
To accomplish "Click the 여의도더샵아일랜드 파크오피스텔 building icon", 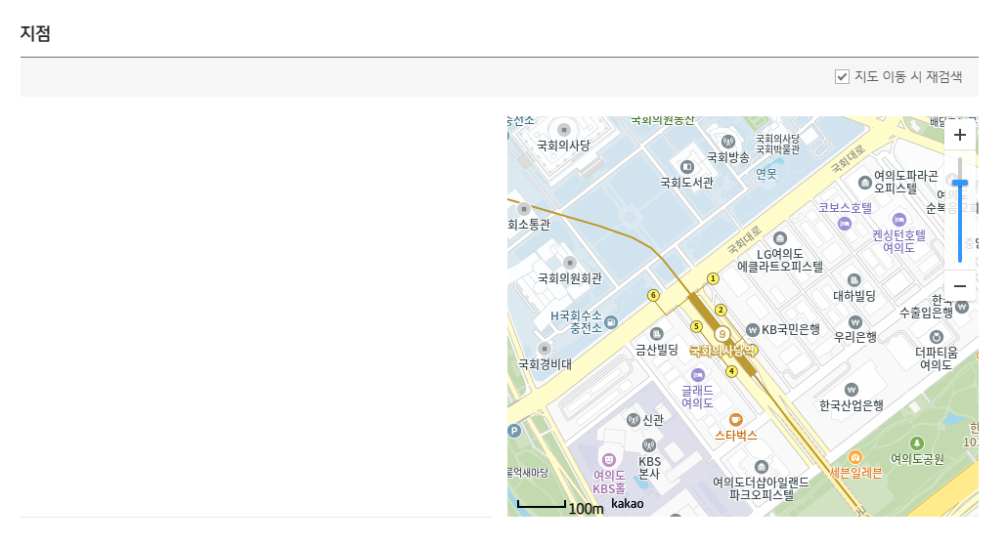I will [761, 467].
